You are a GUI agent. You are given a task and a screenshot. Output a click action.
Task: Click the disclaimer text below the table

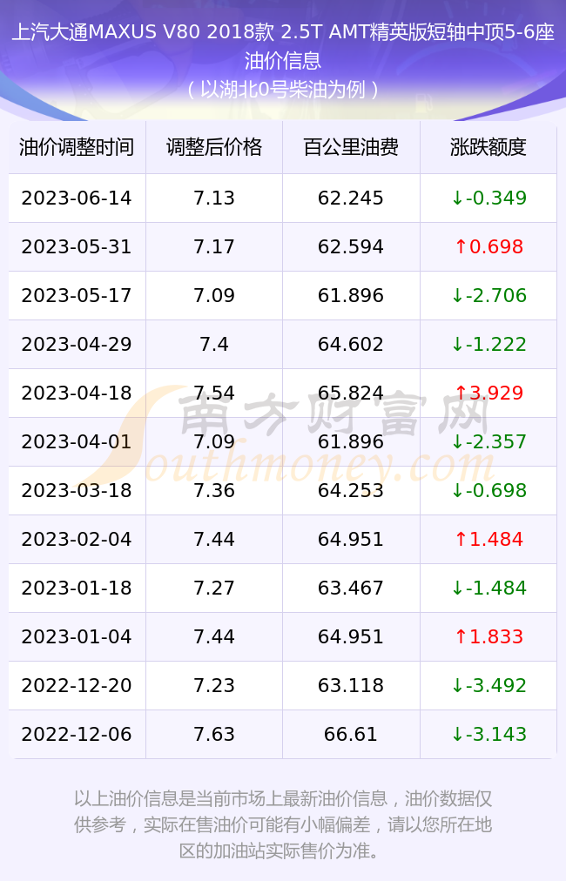pyautogui.click(x=283, y=824)
